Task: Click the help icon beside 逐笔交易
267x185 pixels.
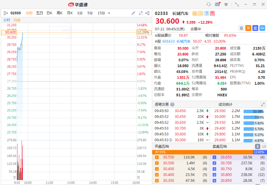Action: click(x=172, y=105)
